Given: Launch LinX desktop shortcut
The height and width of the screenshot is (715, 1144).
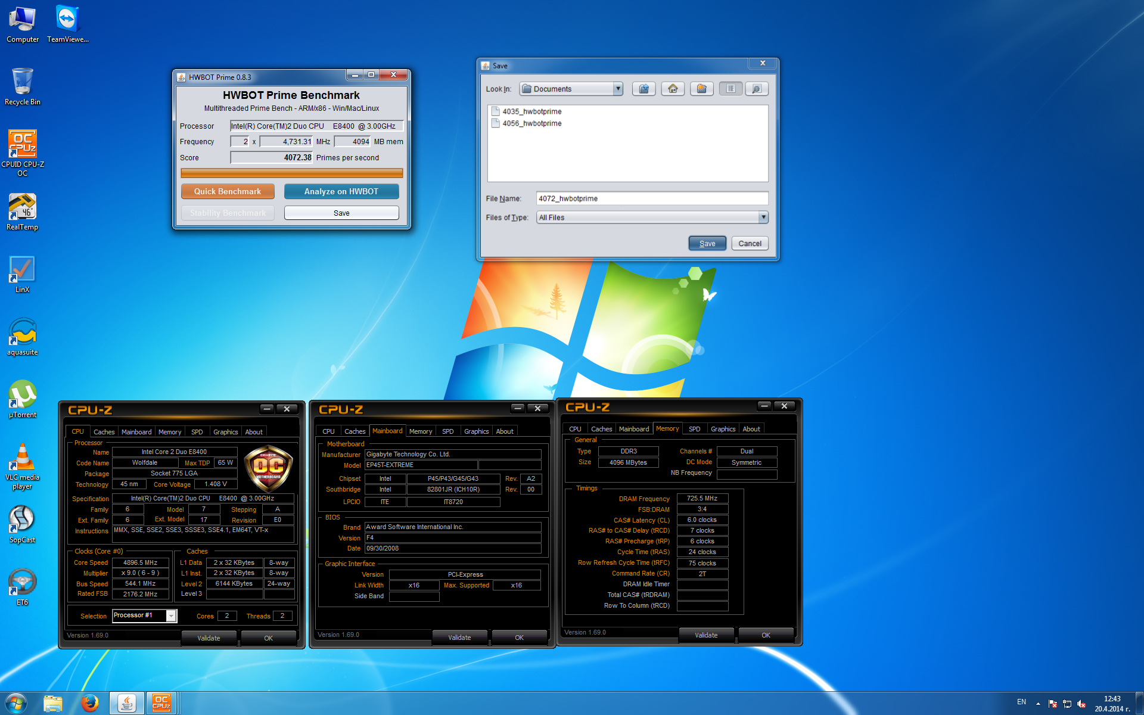Looking at the screenshot, I should click(x=23, y=274).
